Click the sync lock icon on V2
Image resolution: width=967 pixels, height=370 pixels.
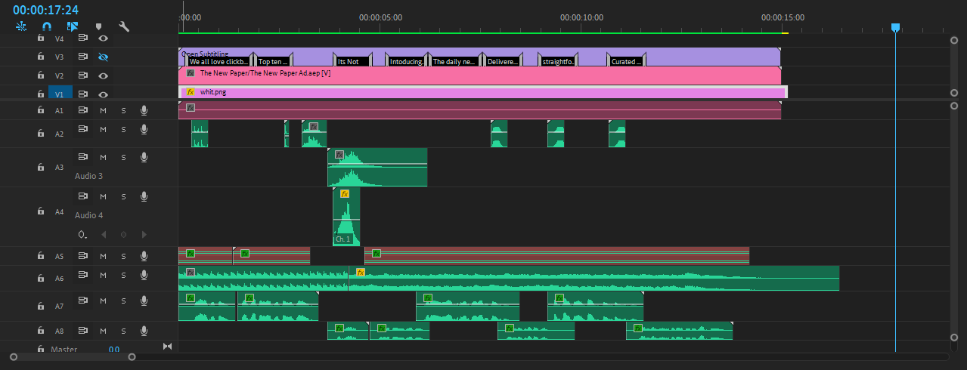[84, 76]
